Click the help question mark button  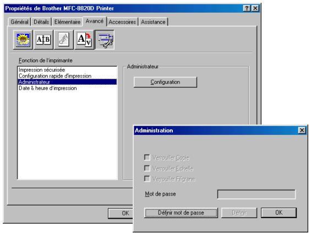tap(247, 8)
